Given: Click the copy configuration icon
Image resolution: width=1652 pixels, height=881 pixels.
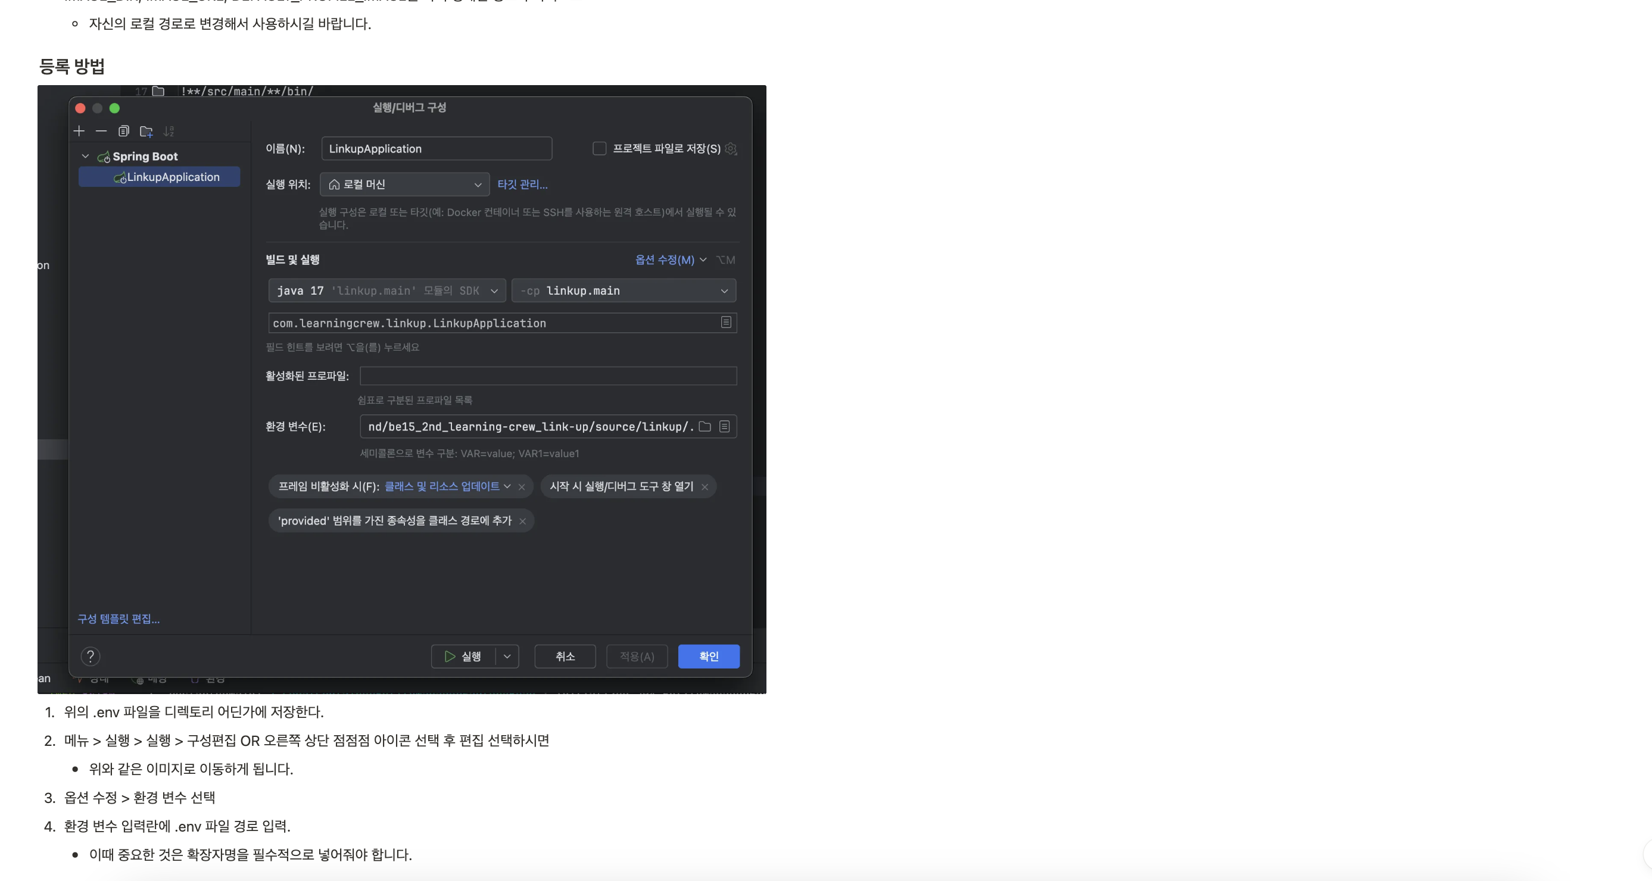Looking at the screenshot, I should (124, 131).
